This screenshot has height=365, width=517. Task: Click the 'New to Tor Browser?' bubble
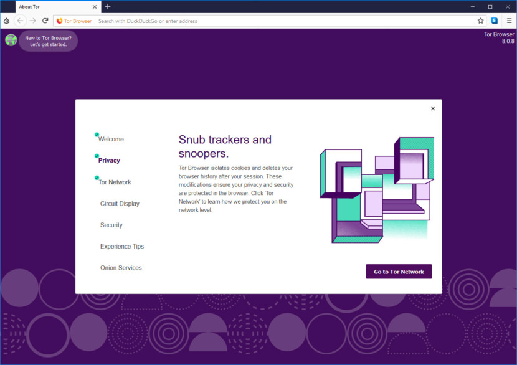pos(48,41)
